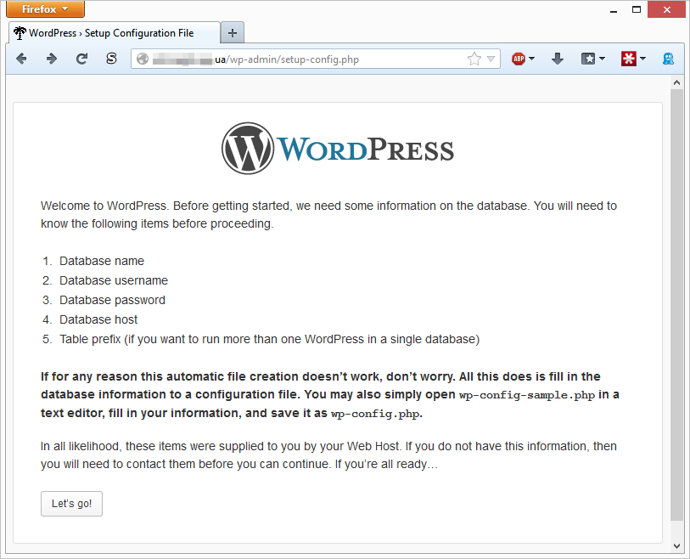Image resolution: width=690 pixels, height=559 pixels.
Task: Reload the current page
Action: pyautogui.click(x=81, y=59)
